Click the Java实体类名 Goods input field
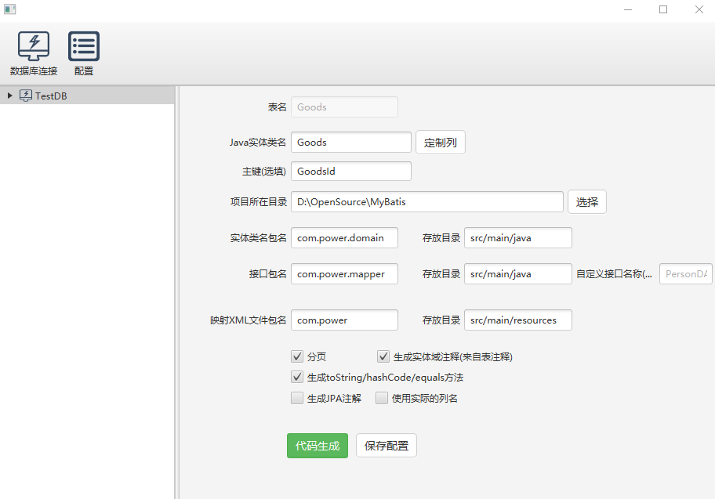Screen dimensions: 715x499 click(x=350, y=142)
